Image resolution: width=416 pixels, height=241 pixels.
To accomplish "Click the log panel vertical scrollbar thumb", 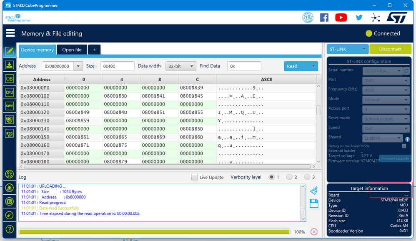I will coord(303,213).
